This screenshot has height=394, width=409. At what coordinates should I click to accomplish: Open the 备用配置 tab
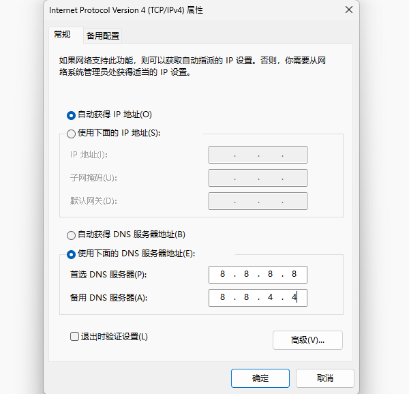103,35
